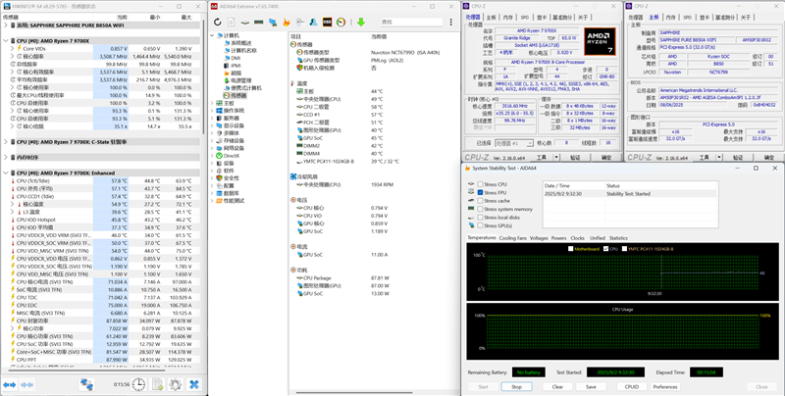Open HWiNFO sensor settings gear icon
The image size is (785, 396).
(175, 384)
